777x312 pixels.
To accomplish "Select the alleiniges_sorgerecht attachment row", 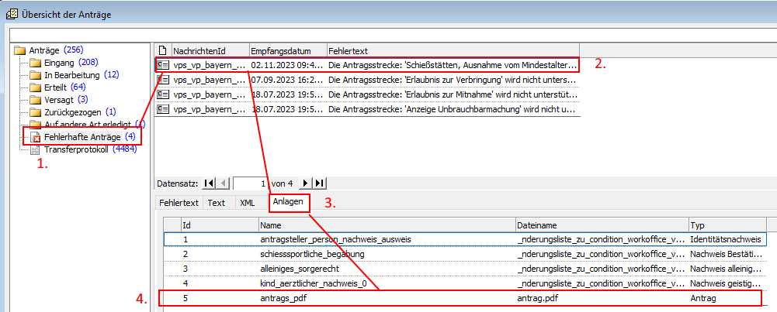I will (387, 269).
